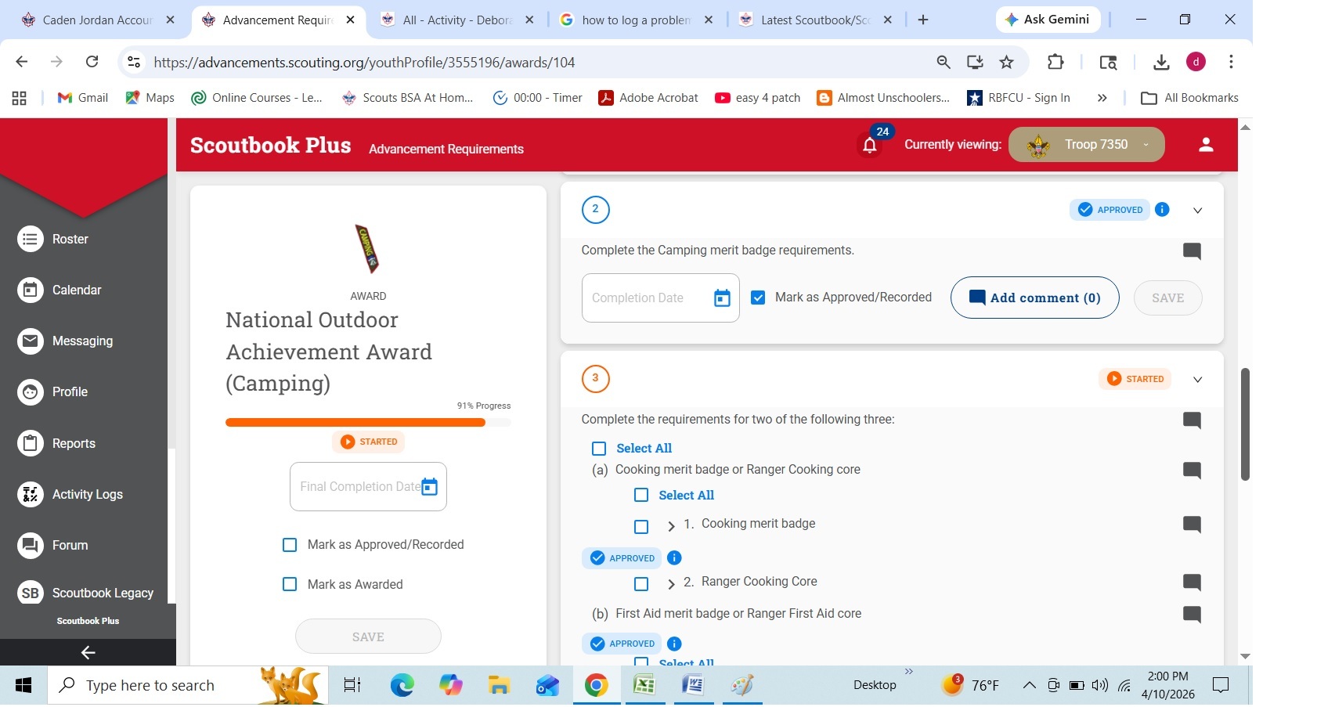Uncheck Mark as Approved/Recorded for requirement 2

758,298
